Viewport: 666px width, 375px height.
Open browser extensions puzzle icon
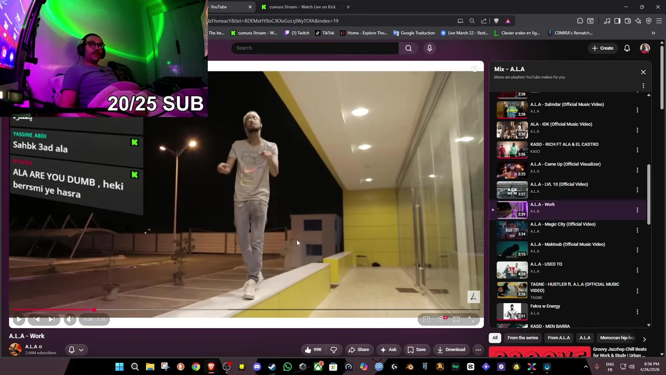tap(580, 21)
